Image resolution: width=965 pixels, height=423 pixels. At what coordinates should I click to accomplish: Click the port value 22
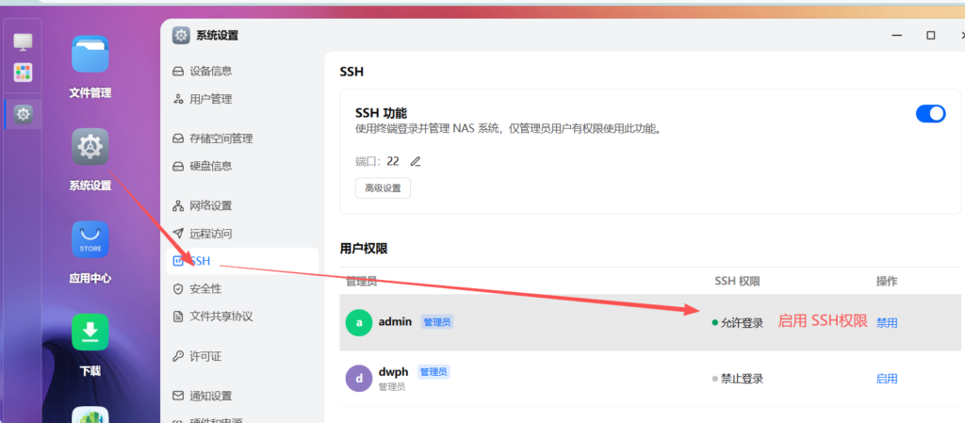coord(393,162)
